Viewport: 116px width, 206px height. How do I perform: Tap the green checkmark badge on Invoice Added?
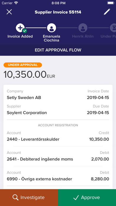coord(25,31)
